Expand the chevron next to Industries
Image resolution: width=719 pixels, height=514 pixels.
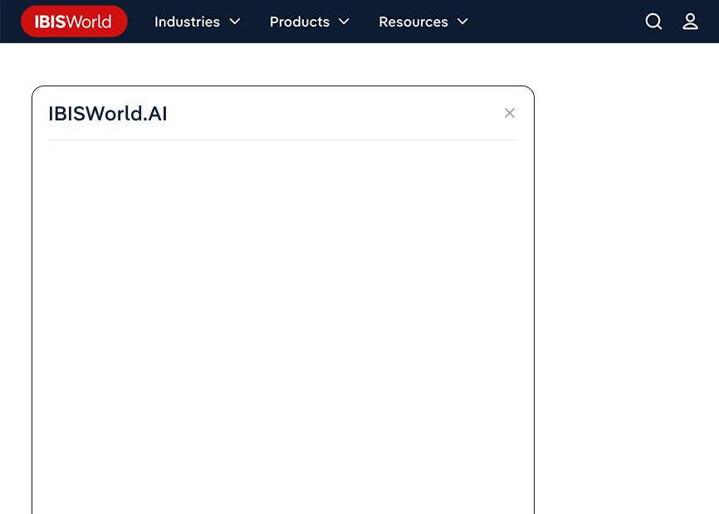(x=235, y=22)
